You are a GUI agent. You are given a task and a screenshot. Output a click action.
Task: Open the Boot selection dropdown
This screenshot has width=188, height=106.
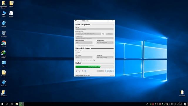pyautogui.click(x=88, y=34)
